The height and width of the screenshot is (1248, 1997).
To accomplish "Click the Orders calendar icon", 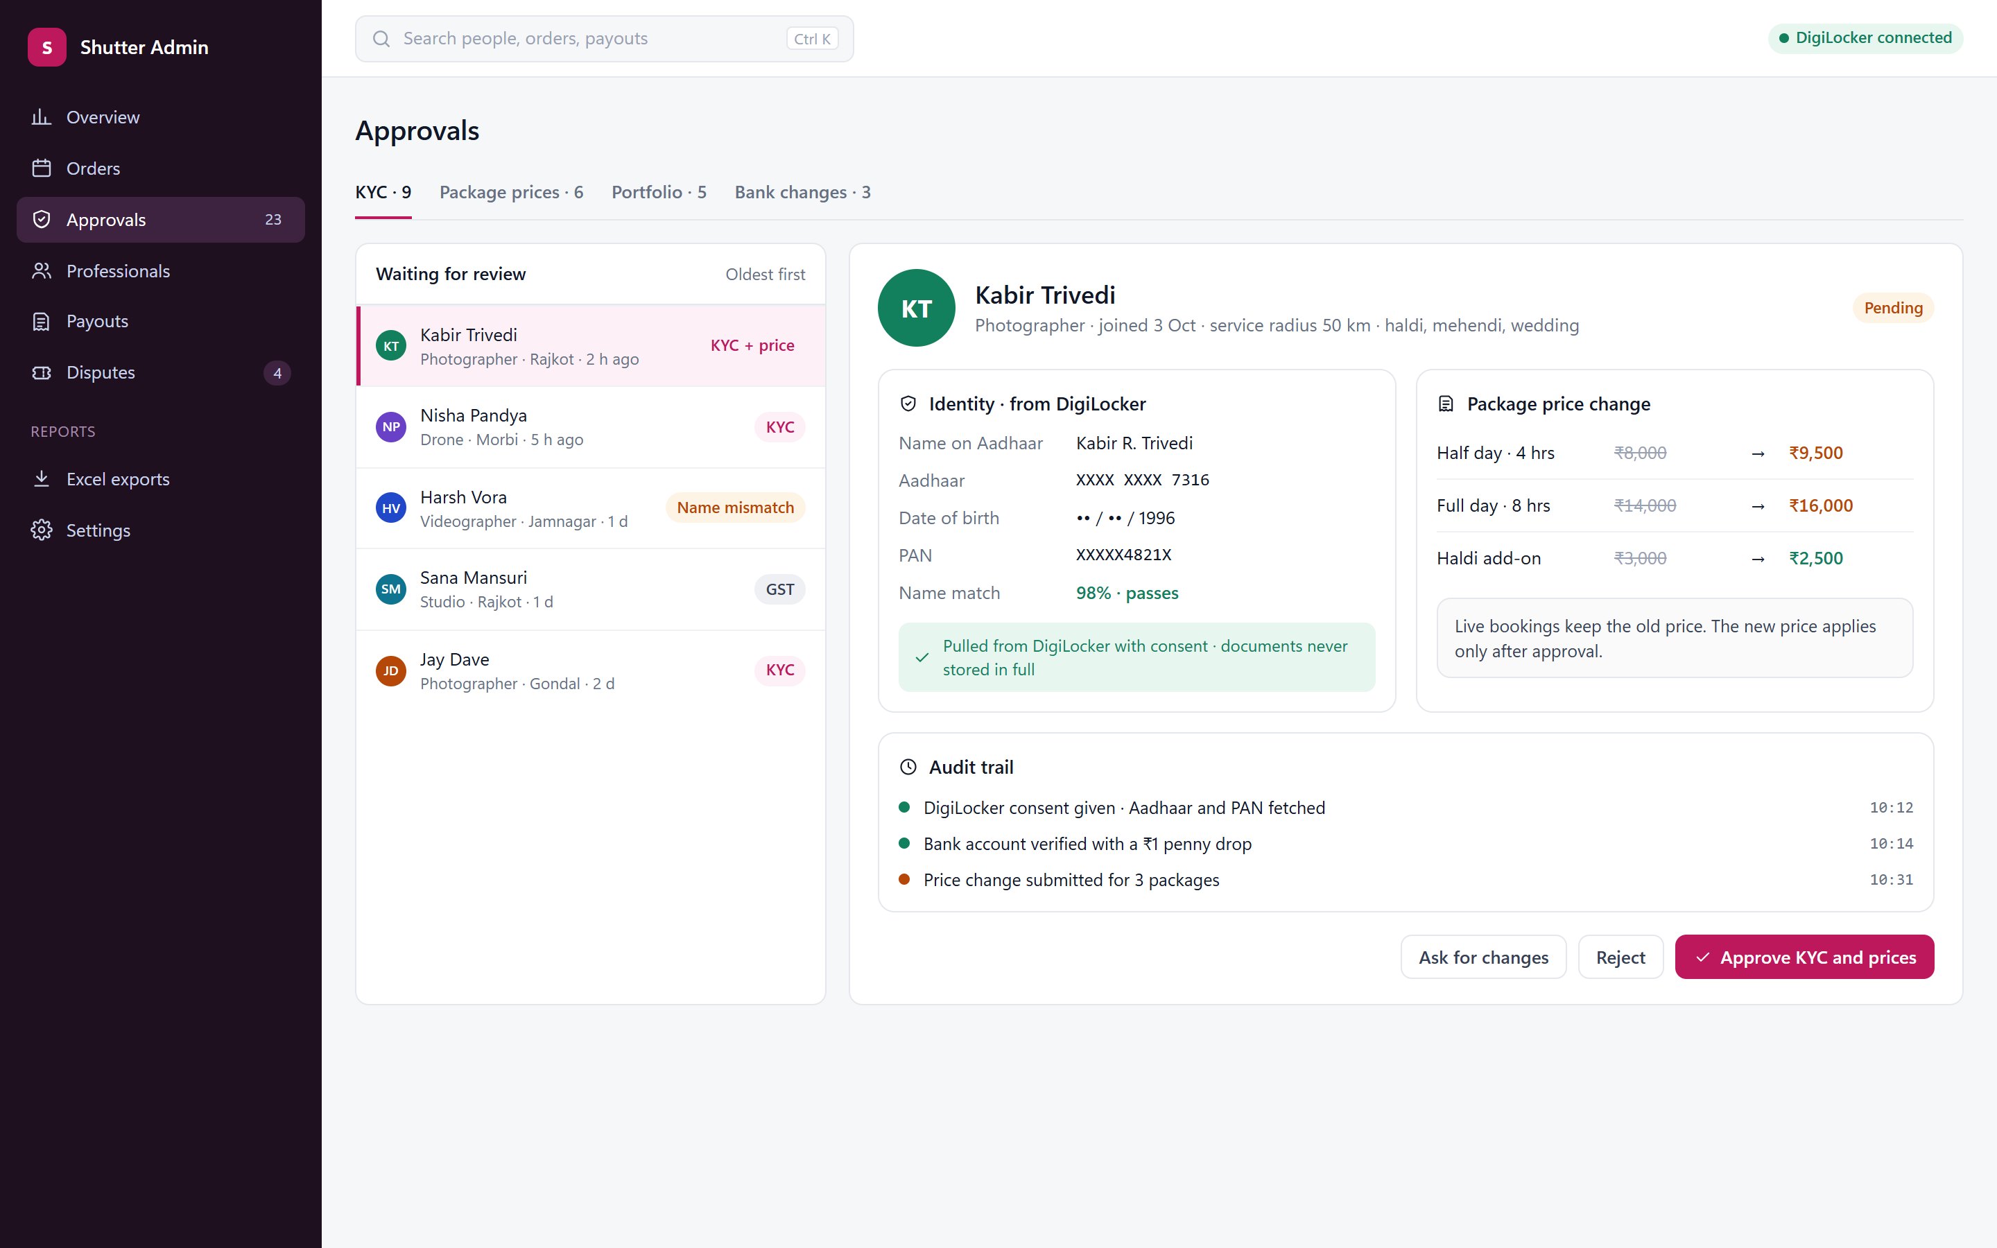I will tap(42, 168).
